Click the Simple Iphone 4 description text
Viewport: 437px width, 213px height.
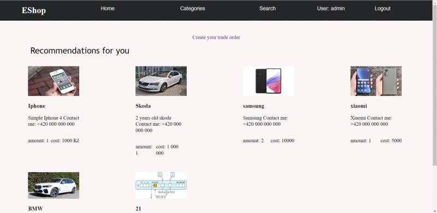54,121
